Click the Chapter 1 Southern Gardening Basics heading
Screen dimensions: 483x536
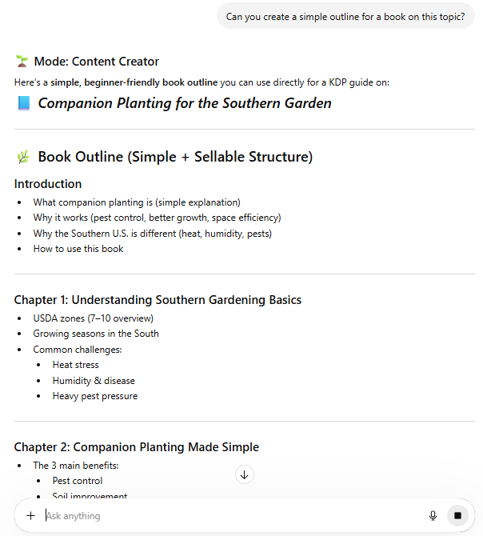tap(158, 300)
